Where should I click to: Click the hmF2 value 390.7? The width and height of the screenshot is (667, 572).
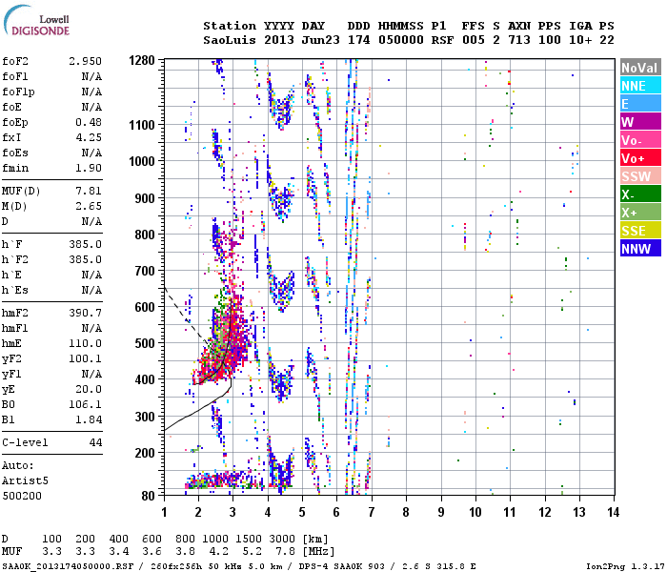click(x=85, y=313)
